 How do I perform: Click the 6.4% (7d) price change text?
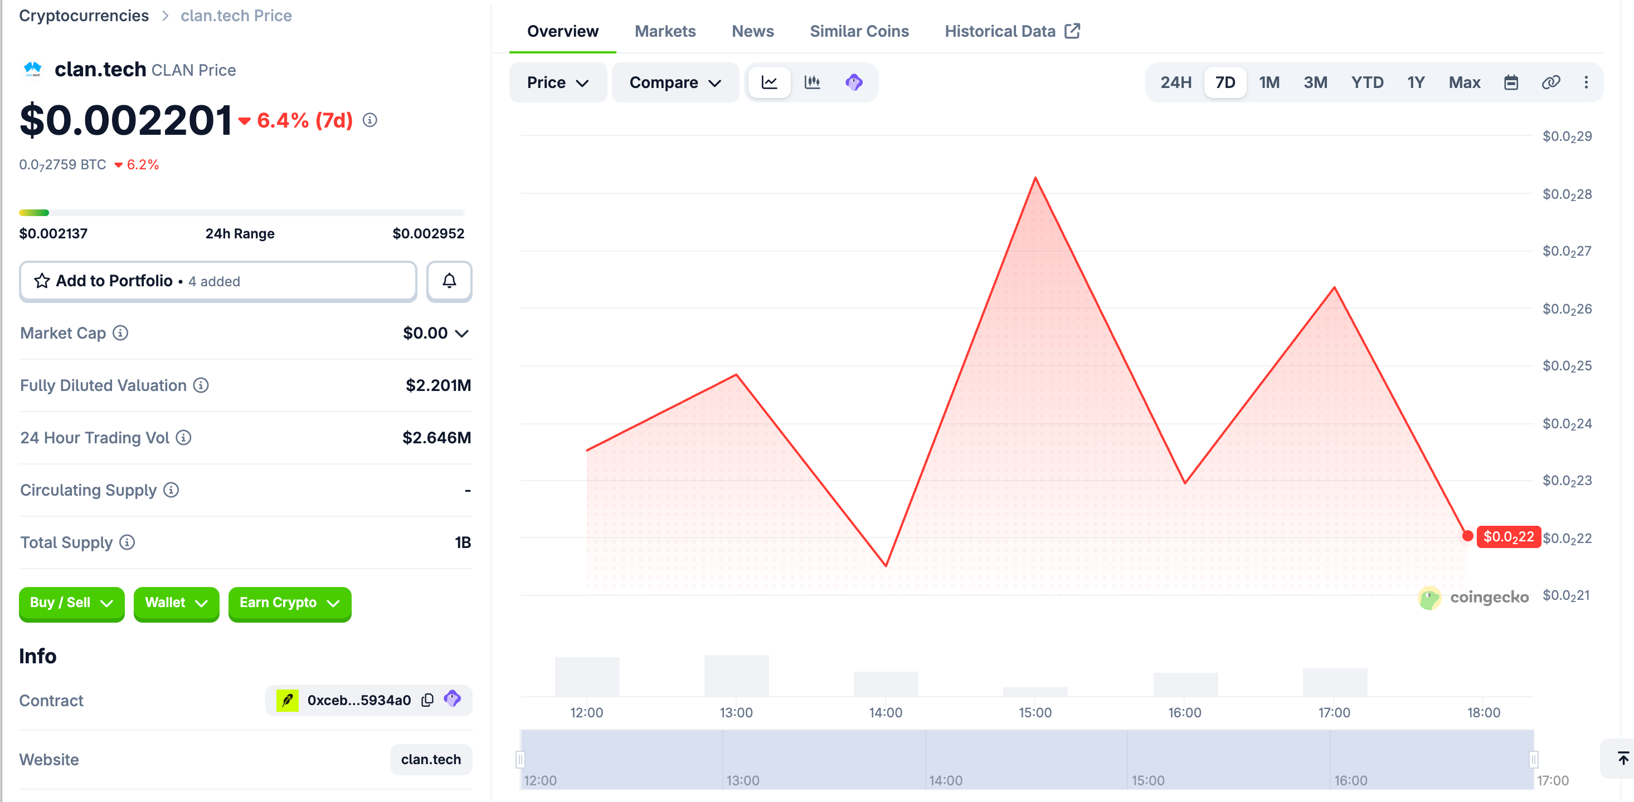304,120
